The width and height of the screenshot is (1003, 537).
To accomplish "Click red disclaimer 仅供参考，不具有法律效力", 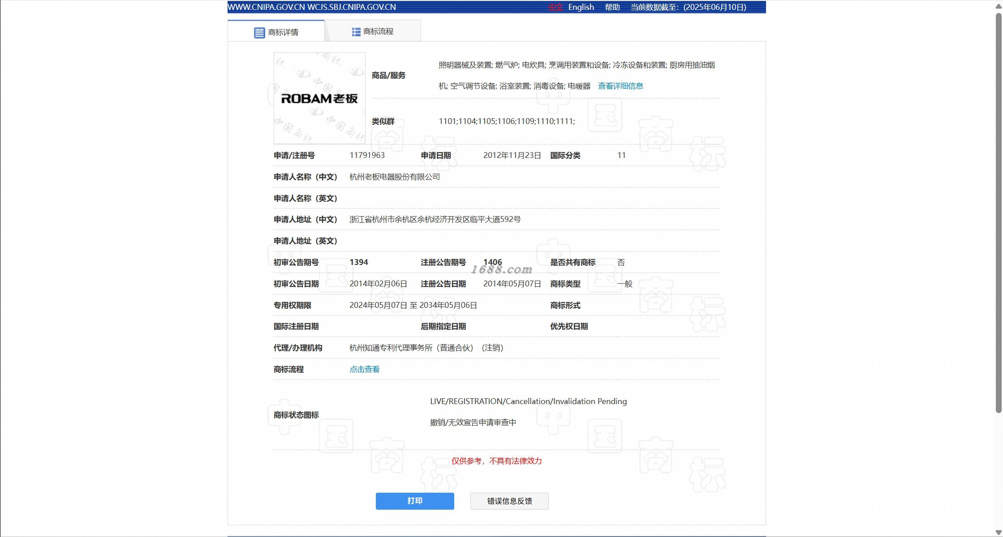I will 496,461.
